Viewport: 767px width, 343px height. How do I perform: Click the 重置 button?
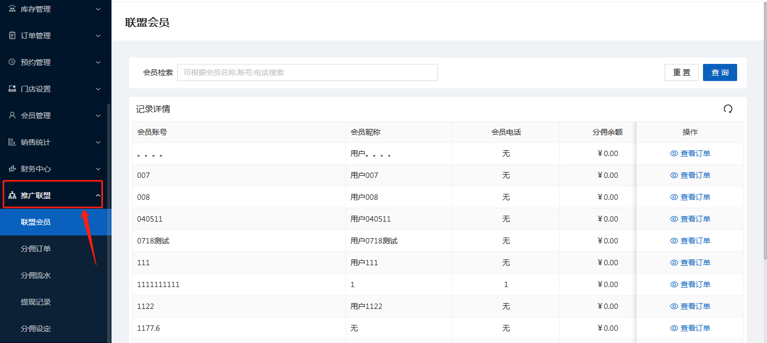[x=681, y=72]
